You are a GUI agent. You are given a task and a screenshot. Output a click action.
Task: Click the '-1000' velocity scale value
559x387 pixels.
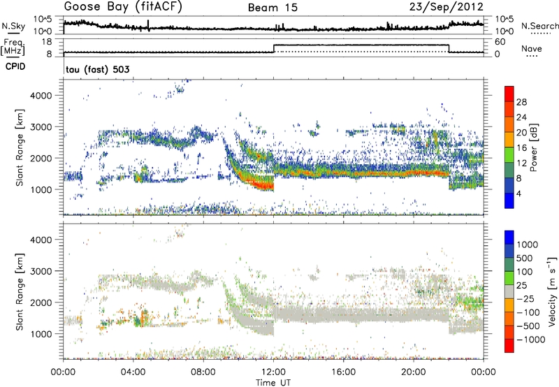click(x=530, y=339)
